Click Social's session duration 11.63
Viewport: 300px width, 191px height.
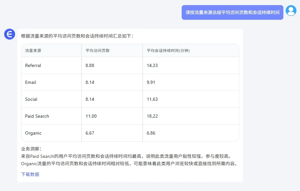coord(152,99)
